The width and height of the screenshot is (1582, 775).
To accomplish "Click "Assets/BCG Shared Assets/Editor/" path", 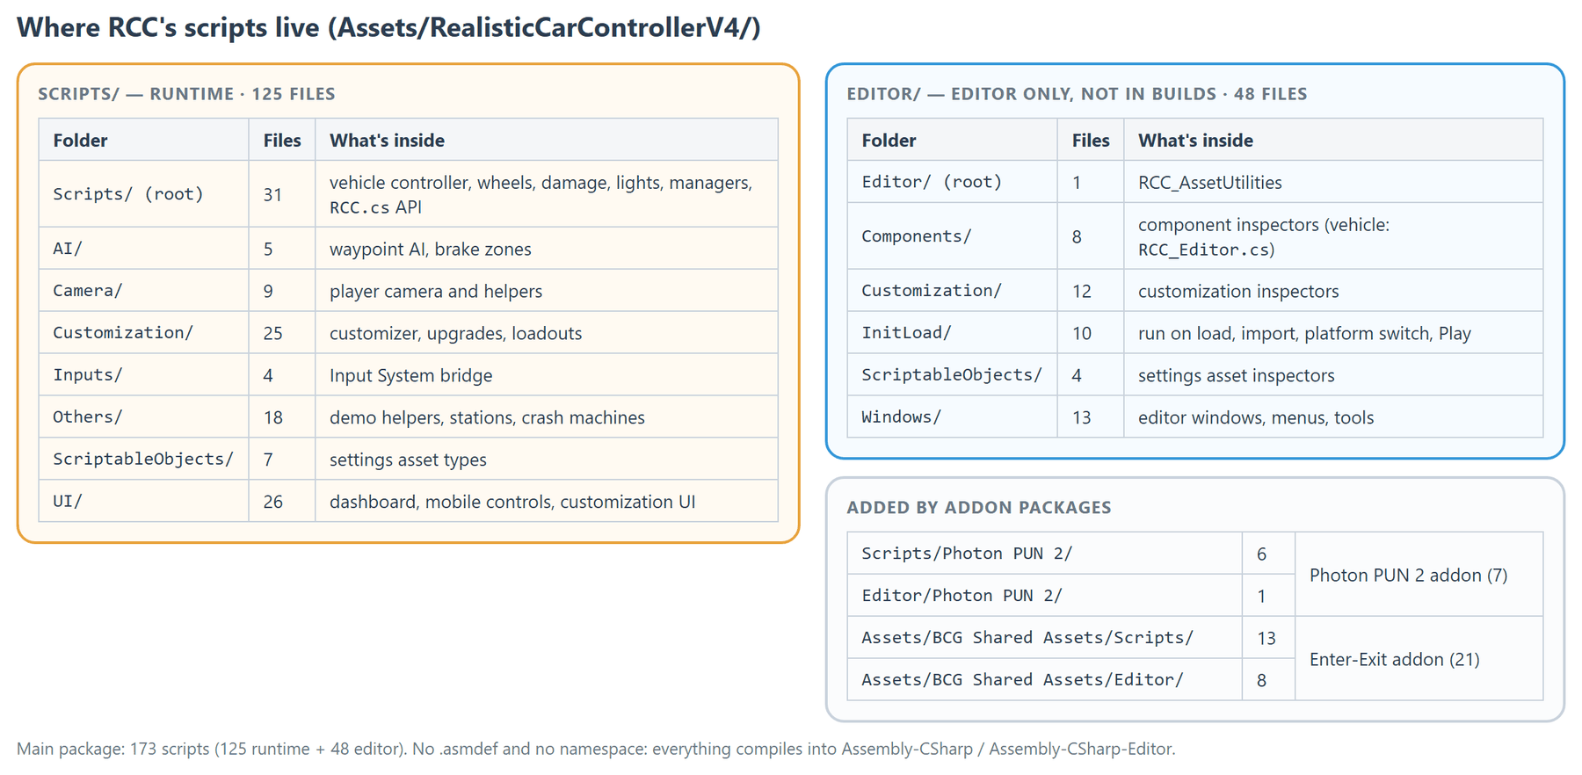I will [x=1022, y=680].
